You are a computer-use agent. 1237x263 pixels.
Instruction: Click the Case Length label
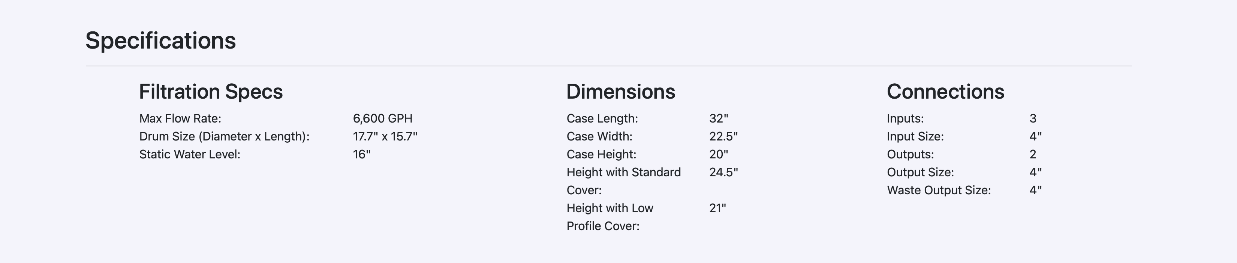(602, 118)
